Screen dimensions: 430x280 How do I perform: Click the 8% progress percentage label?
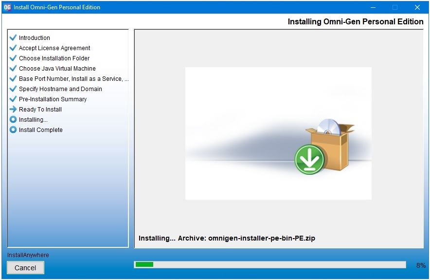click(x=421, y=265)
